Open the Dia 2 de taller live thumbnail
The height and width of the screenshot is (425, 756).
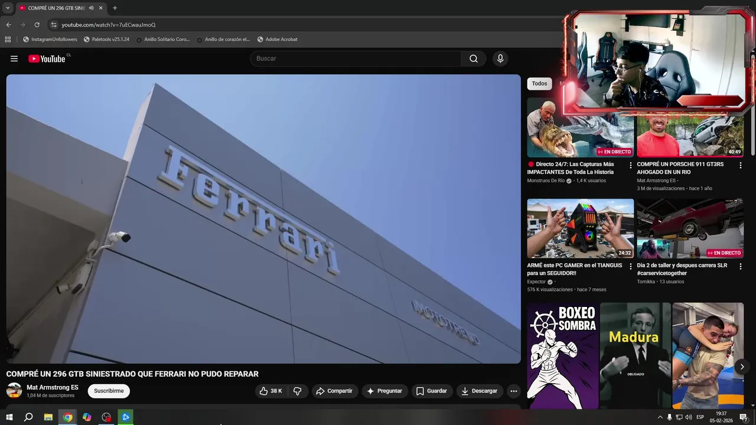click(690, 228)
